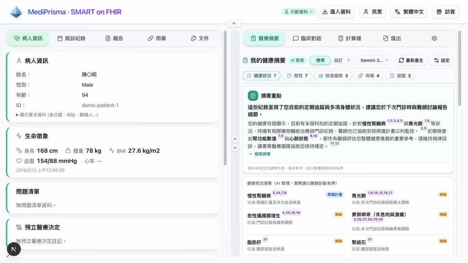This screenshot has height=263, width=468.
Task: Switch to the 病人資訊 tab
Action: tap(28, 38)
